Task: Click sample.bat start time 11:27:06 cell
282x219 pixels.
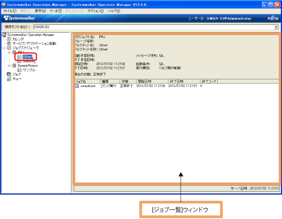Action: [x=150, y=86]
